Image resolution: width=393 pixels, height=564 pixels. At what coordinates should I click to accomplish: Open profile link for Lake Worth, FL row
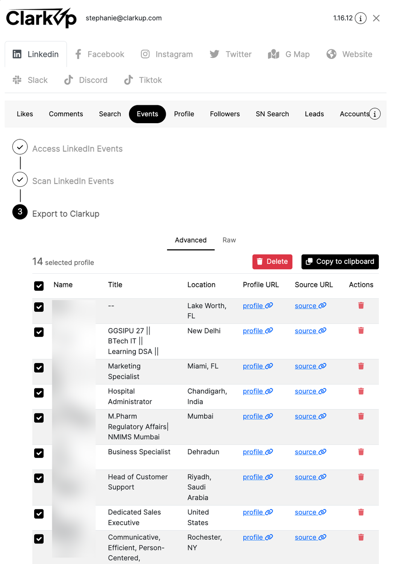pyautogui.click(x=258, y=306)
